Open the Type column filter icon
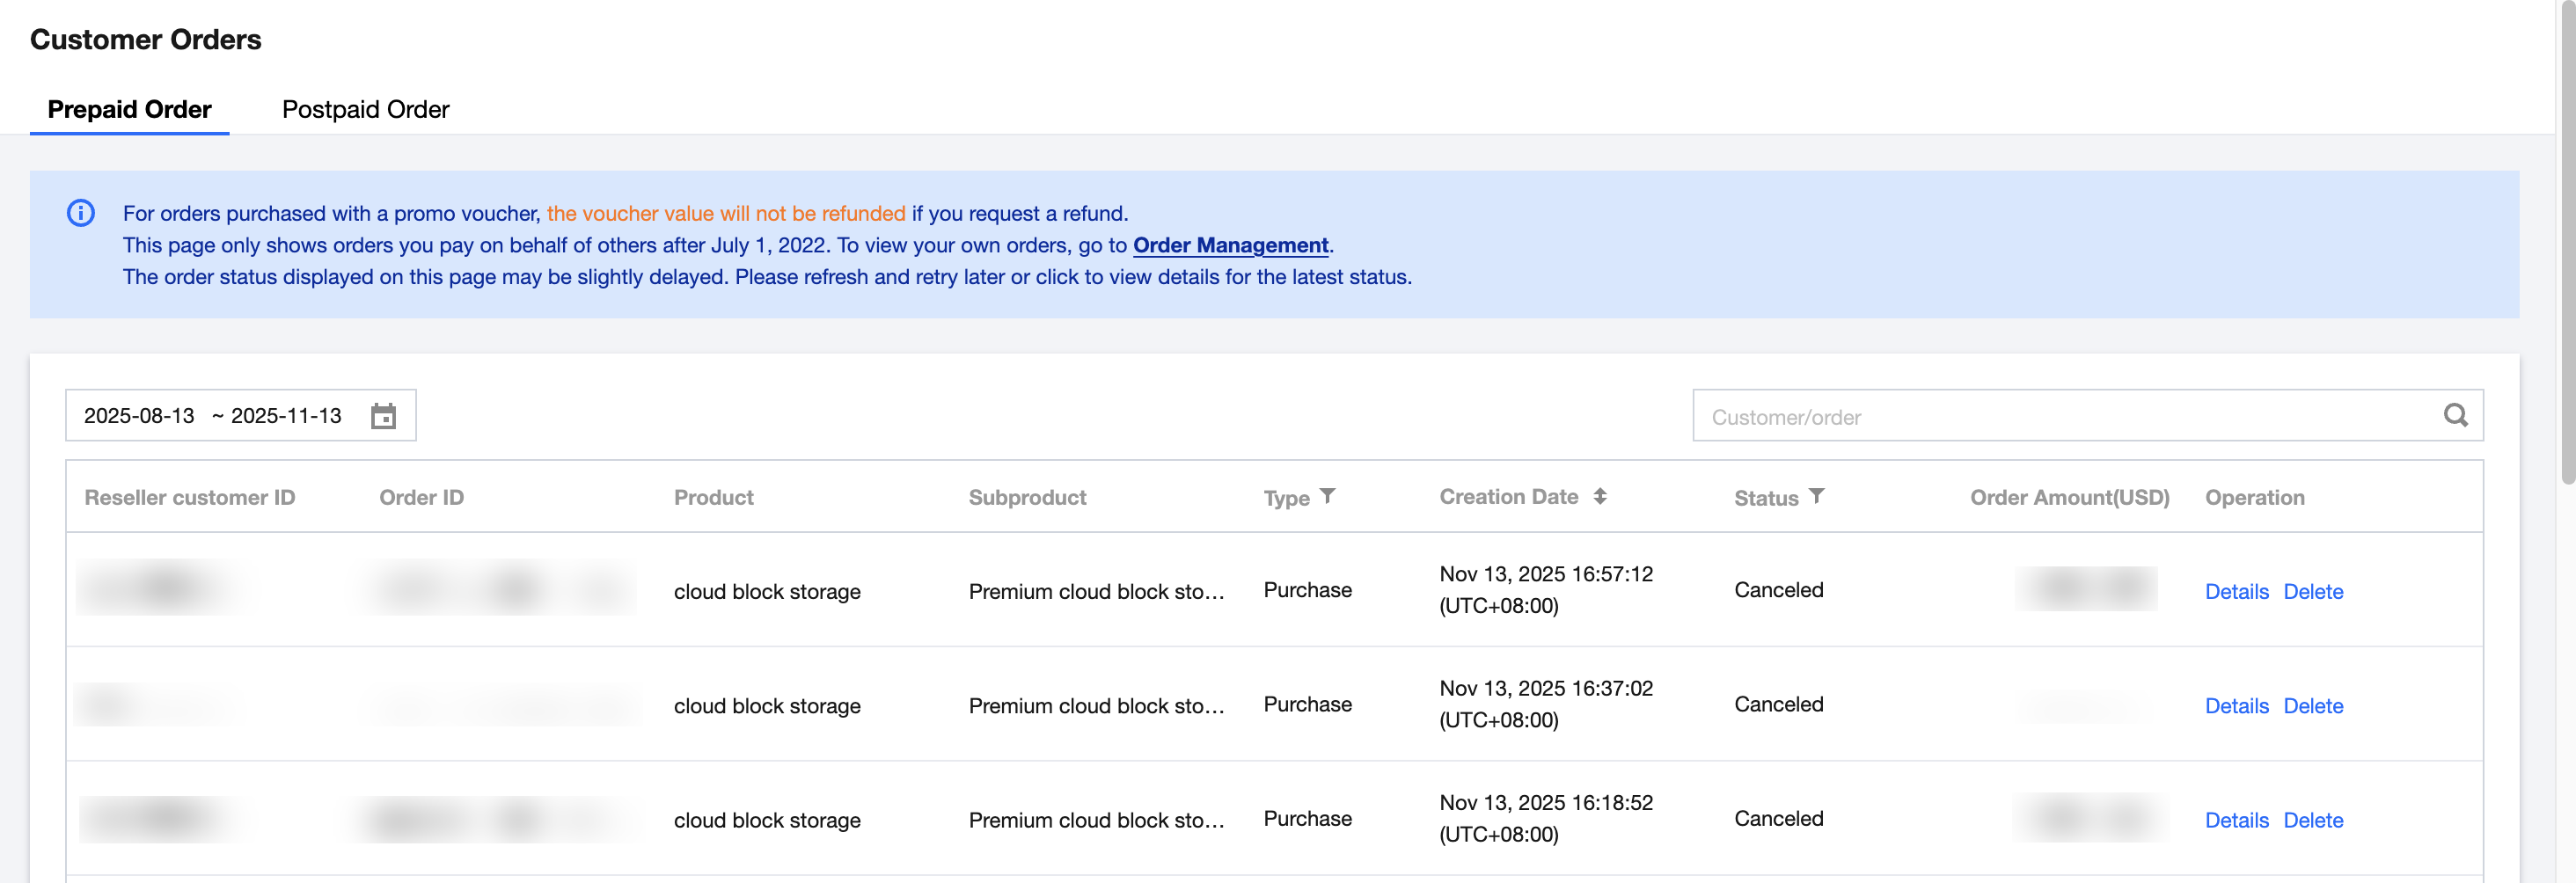Image resolution: width=2576 pixels, height=883 pixels. click(x=1327, y=496)
